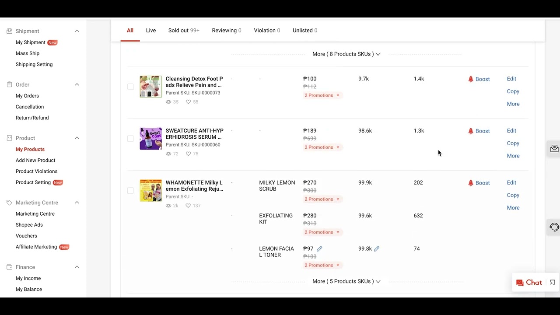Open More actions for WHAMONETTE product

pyautogui.click(x=513, y=208)
